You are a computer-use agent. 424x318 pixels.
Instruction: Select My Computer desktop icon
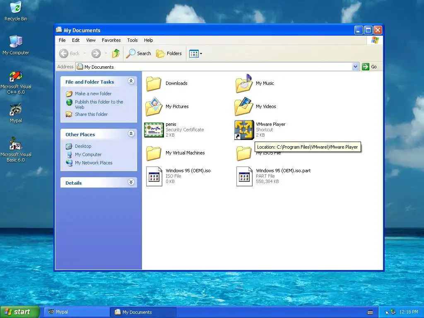(16, 45)
